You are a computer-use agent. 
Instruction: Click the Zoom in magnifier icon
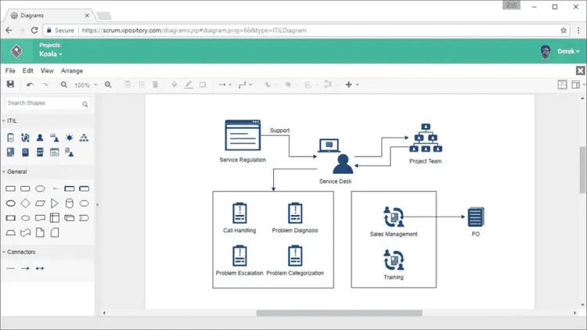pos(108,85)
